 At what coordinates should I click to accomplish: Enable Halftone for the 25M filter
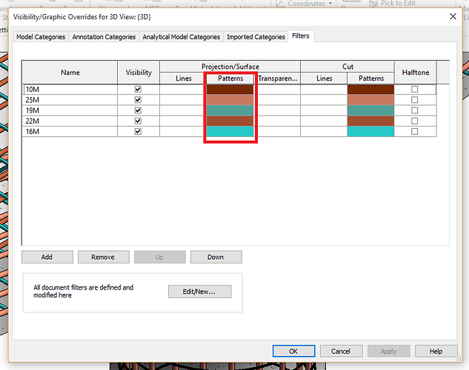pos(415,100)
